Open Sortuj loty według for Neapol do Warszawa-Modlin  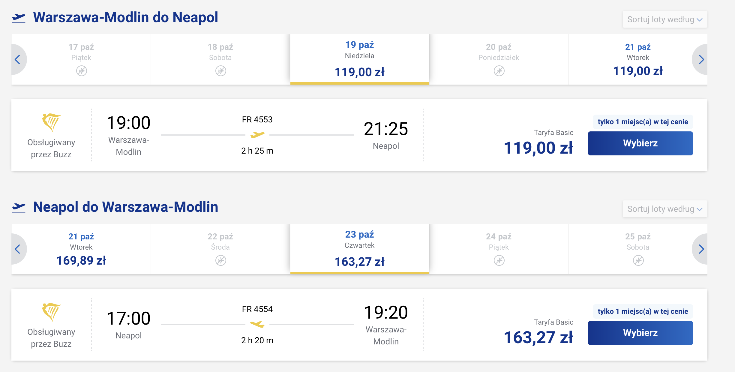[x=665, y=209]
